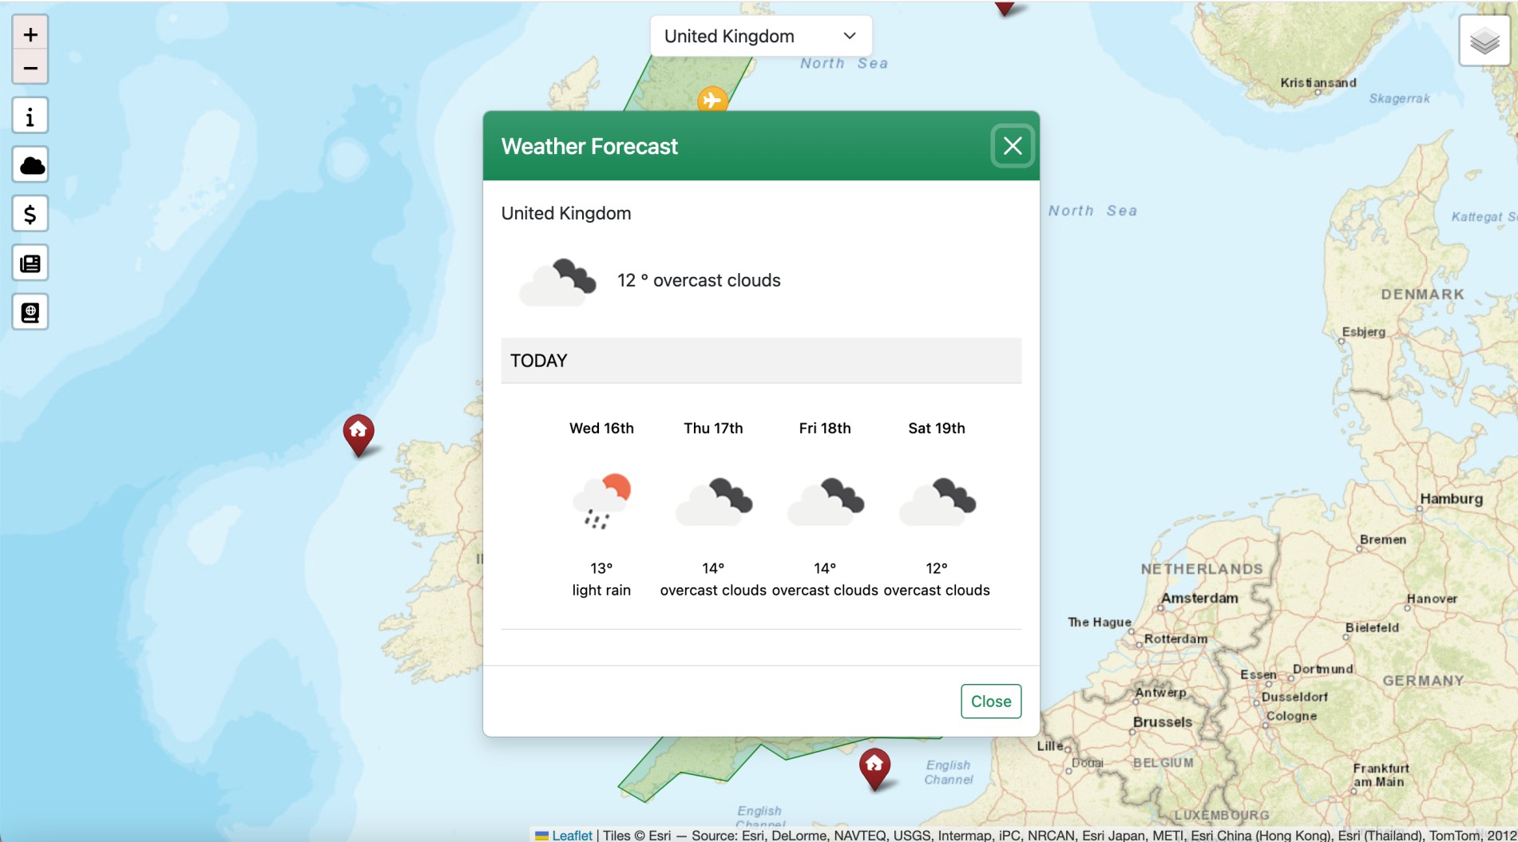Click the TODAY section header
The image size is (1518, 842).
[760, 361]
